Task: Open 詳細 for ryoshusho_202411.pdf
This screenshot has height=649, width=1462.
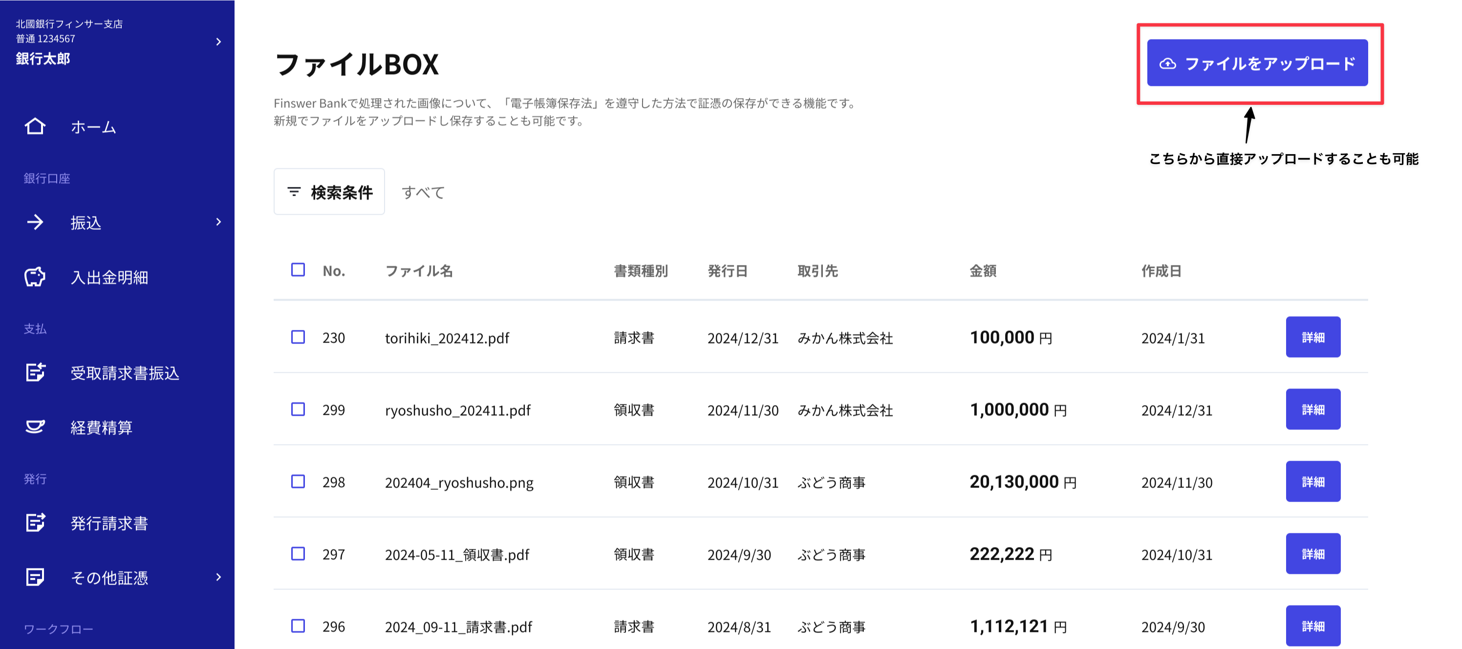Action: (1313, 409)
